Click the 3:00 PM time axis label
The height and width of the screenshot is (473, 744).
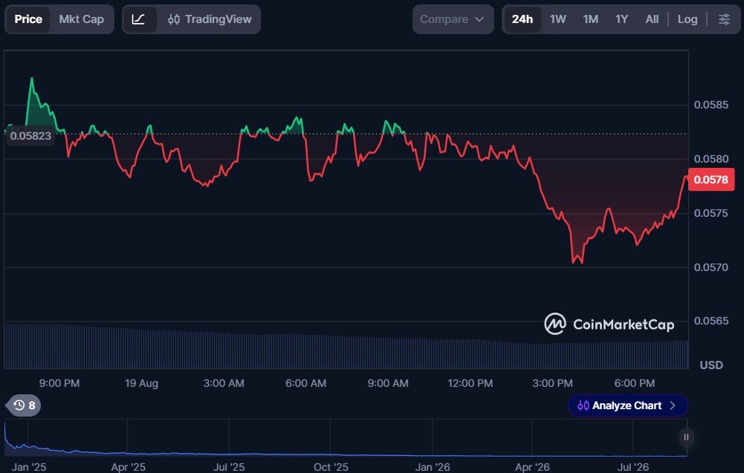pyautogui.click(x=552, y=383)
